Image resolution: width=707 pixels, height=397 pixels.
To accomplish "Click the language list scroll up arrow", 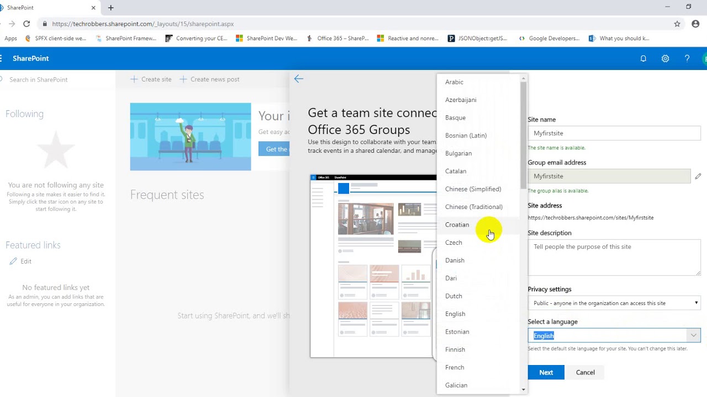I will (x=524, y=78).
